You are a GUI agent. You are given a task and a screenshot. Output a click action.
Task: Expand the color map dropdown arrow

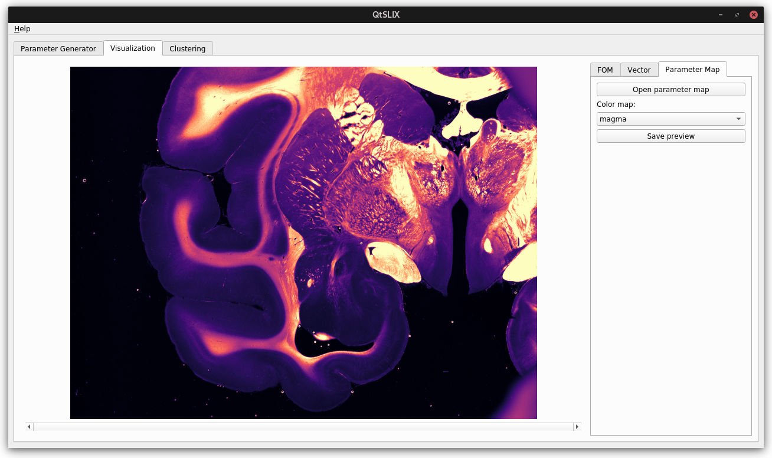point(738,119)
